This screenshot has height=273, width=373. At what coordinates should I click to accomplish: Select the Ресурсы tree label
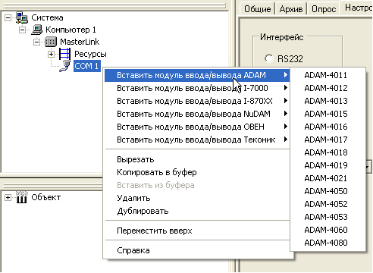pyautogui.click(x=90, y=54)
